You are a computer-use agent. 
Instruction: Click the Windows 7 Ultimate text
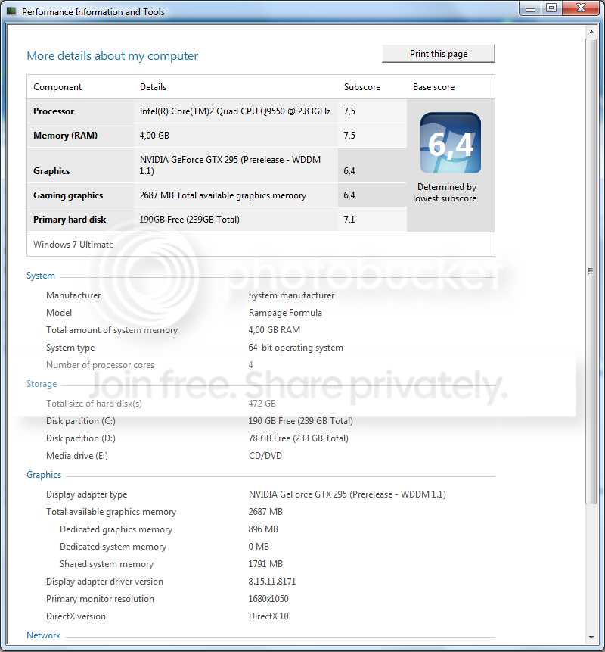click(x=73, y=244)
